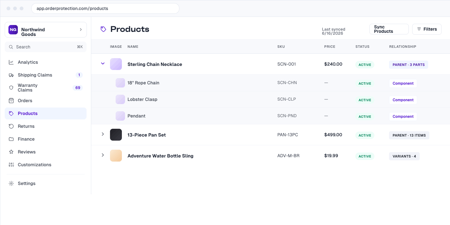Click the $19.99 price
450x225 pixels.
(331, 156)
